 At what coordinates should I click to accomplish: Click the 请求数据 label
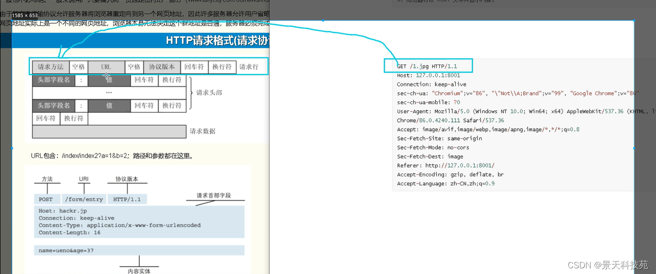pos(202,131)
